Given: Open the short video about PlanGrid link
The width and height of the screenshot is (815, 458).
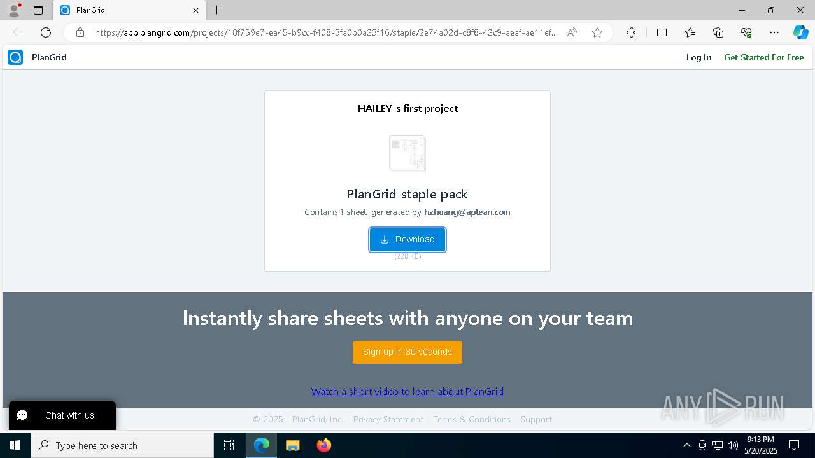Looking at the screenshot, I should [407, 392].
